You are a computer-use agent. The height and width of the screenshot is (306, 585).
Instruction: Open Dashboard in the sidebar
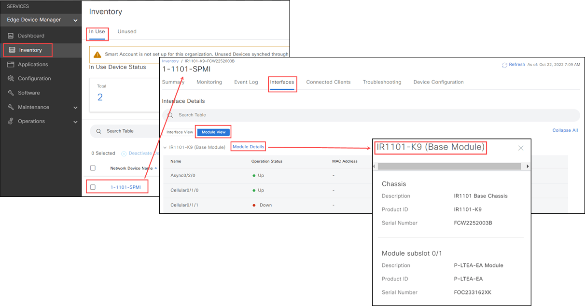[31, 36]
